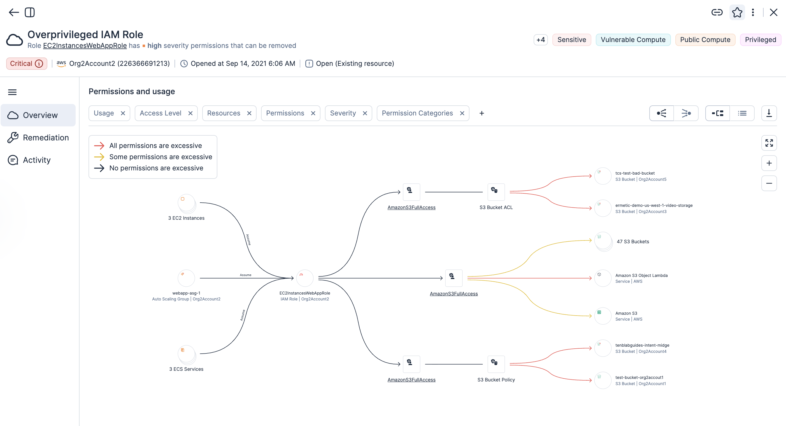Remove the Usage filter chip
The height and width of the screenshot is (426, 786).
(123, 113)
